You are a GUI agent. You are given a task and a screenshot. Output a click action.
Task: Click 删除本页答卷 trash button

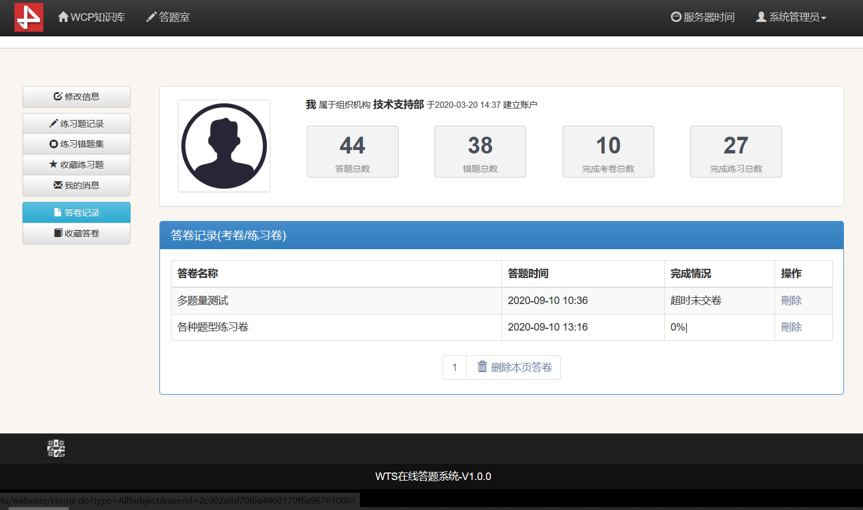[514, 367]
